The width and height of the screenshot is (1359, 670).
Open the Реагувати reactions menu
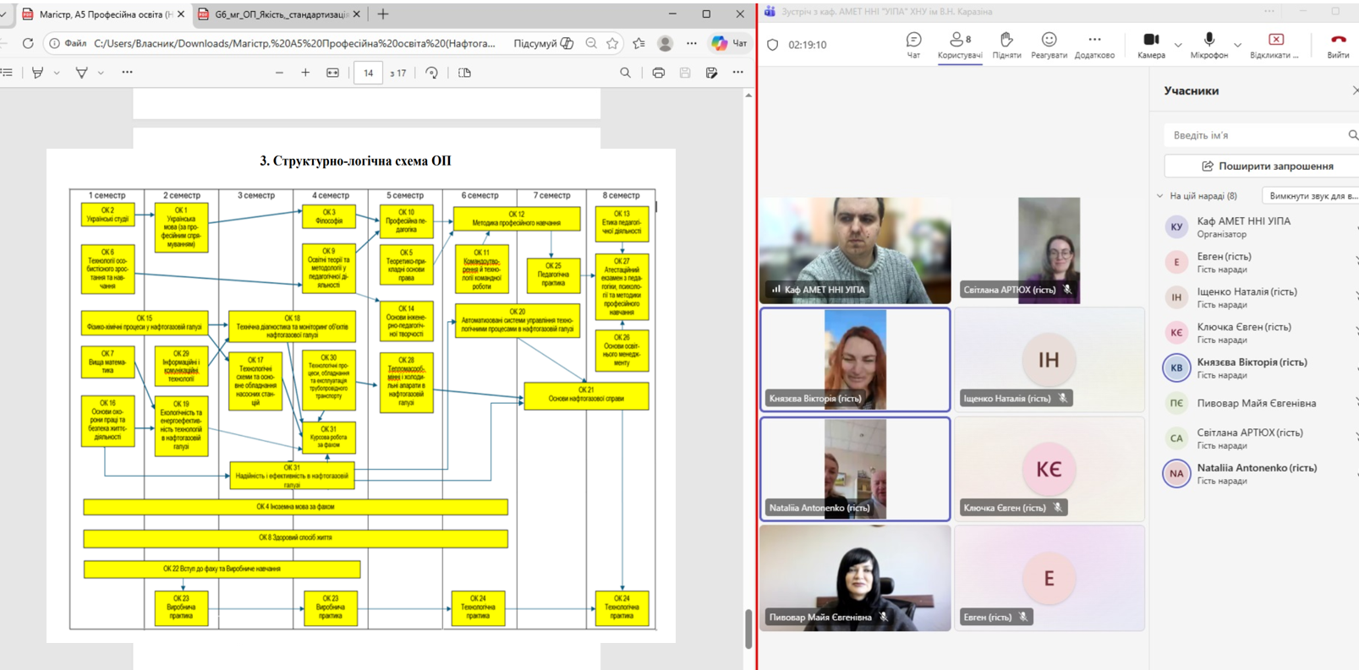(x=1049, y=45)
